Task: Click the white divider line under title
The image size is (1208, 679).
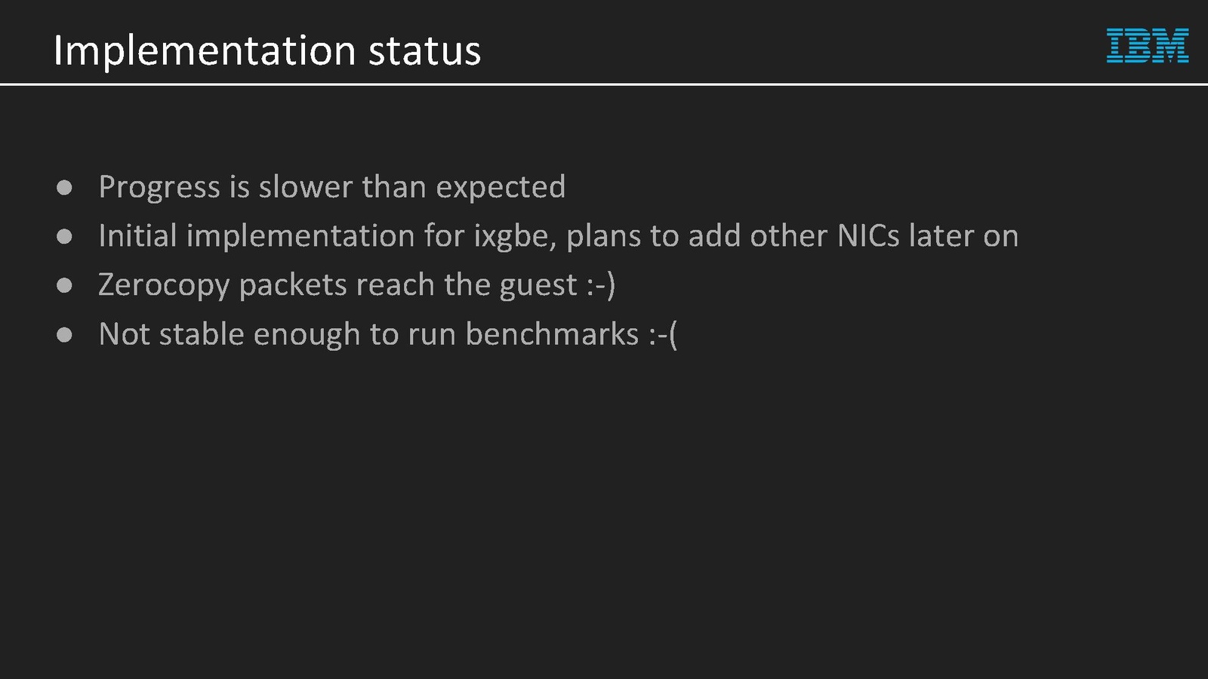Action: (604, 84)
